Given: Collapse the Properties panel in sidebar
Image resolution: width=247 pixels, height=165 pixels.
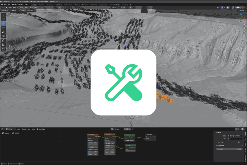Looking at the screenshot, I should point(220,146).
